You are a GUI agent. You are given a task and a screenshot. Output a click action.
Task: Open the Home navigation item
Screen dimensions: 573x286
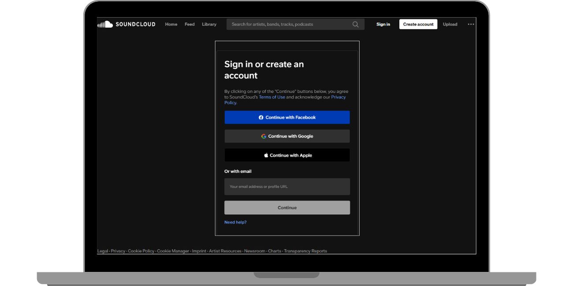[171, 24]
